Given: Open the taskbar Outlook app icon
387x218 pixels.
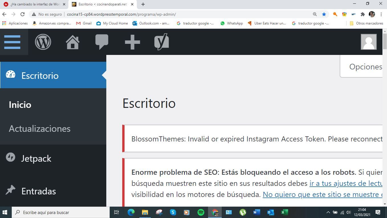Looking at the screenshot, I should [271, 212].
